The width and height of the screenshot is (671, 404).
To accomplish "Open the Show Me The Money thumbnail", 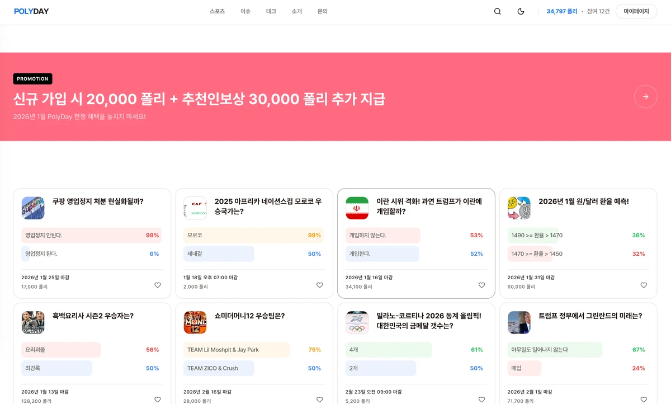I will (195, 323).
